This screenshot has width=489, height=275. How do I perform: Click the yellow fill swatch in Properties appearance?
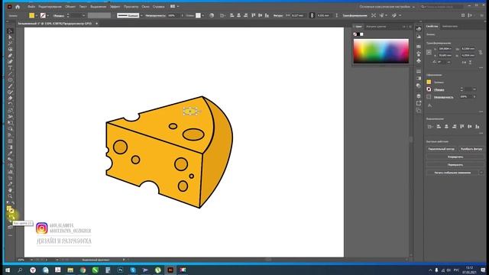pyautogui.click(x=429, y=82)
